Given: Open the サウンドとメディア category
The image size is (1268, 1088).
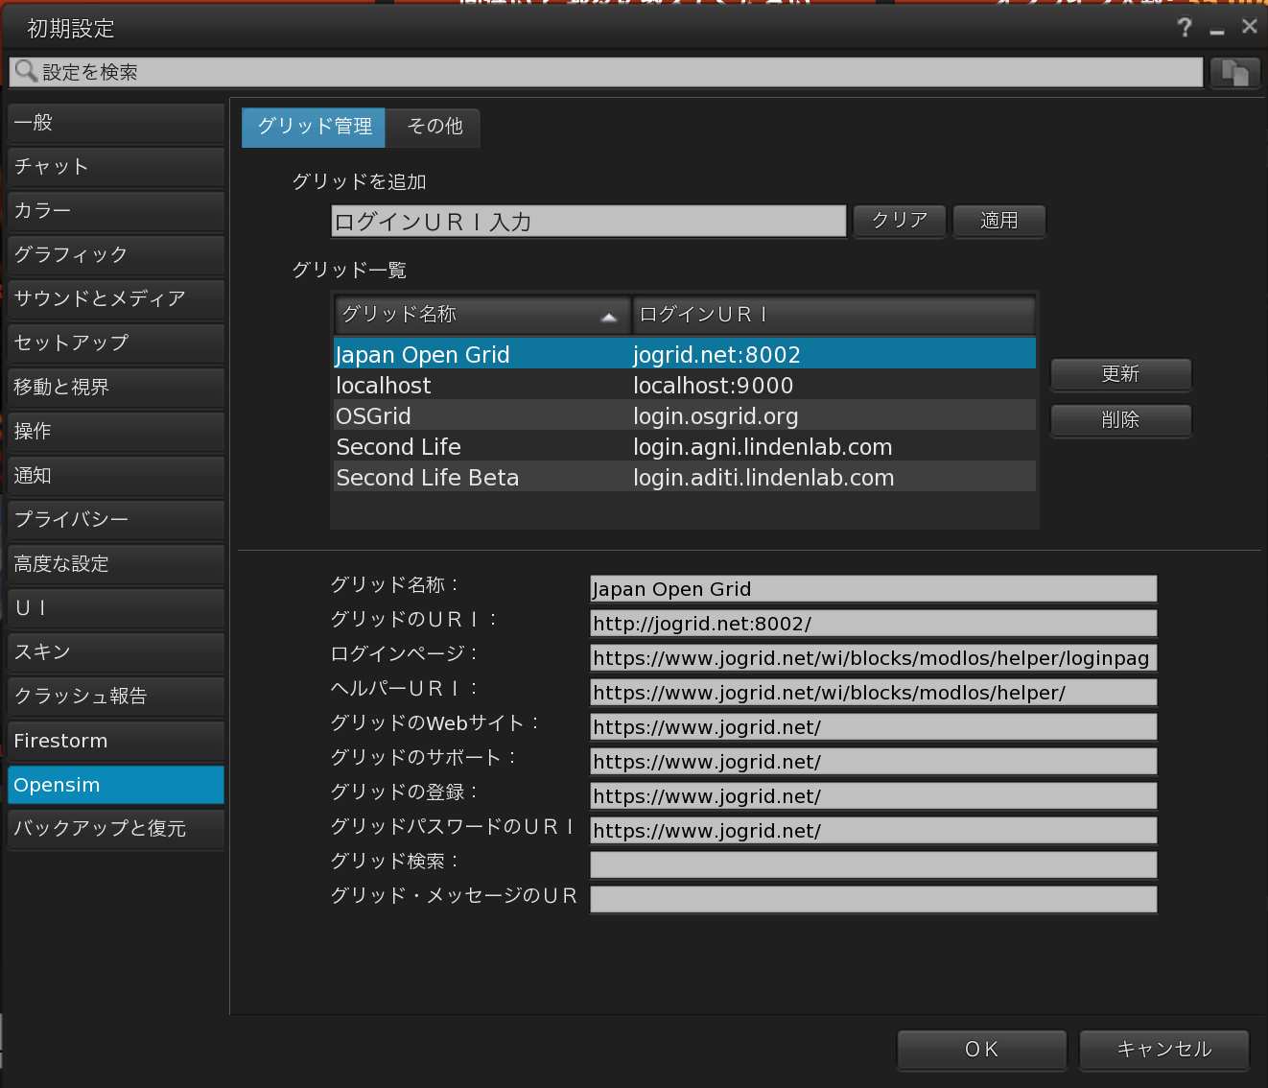Looking at the screenshot, I should [116, 299].
